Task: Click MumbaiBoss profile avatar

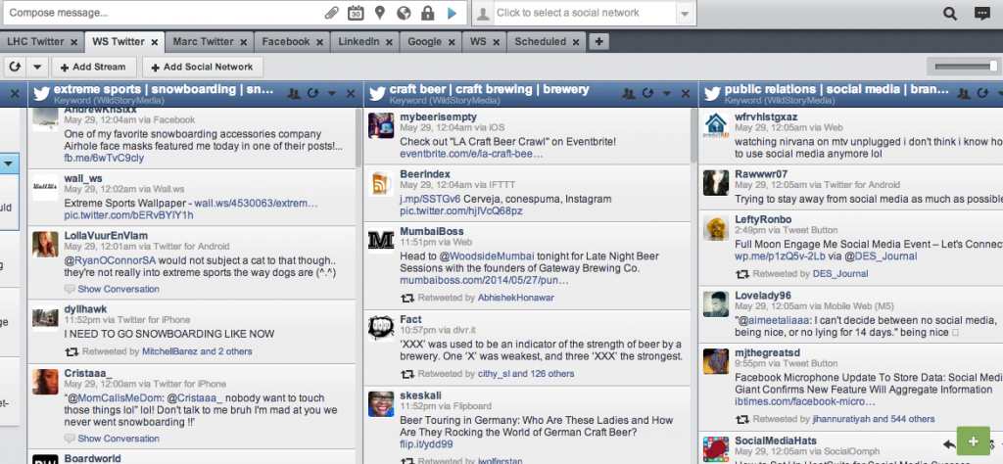Action: click(381, 240)
